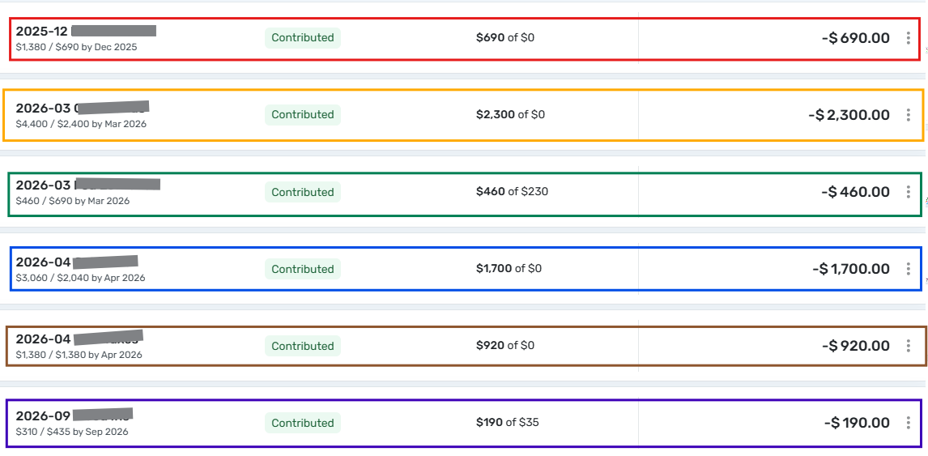
Task: Select the "$460 of $230" progress text
Action: pyautogui.click(x=513, y=192)
